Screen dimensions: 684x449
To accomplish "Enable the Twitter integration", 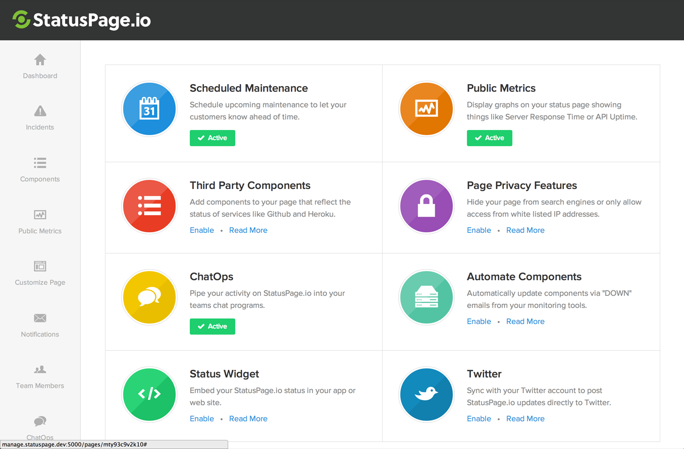I will click(x=479, y=419).
